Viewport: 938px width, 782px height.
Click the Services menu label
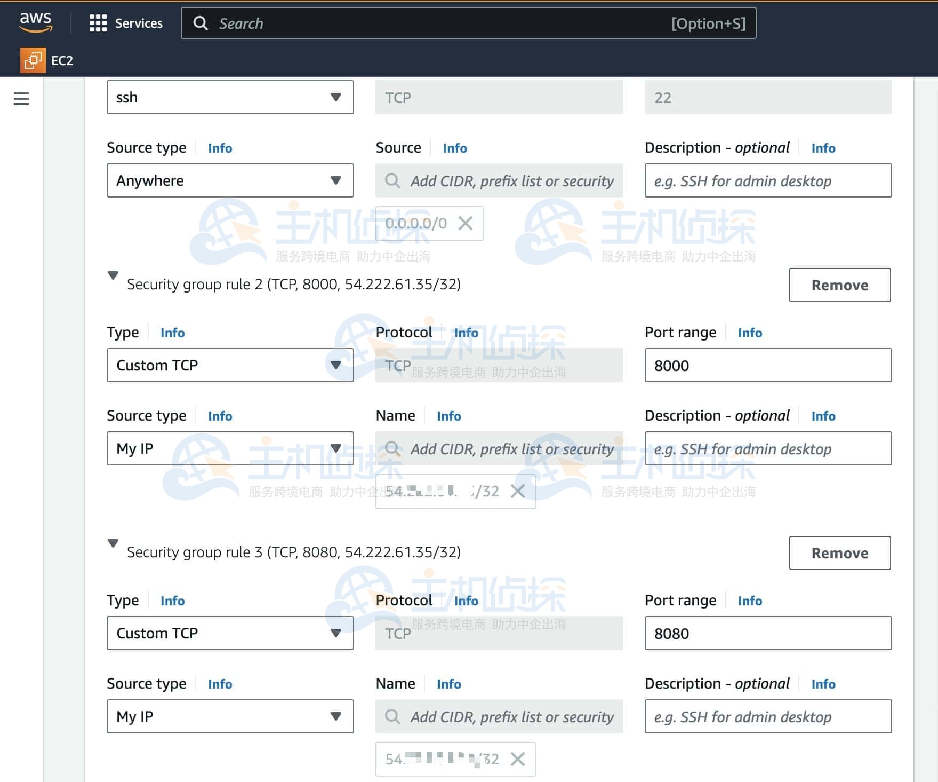[x=139, y=23]
